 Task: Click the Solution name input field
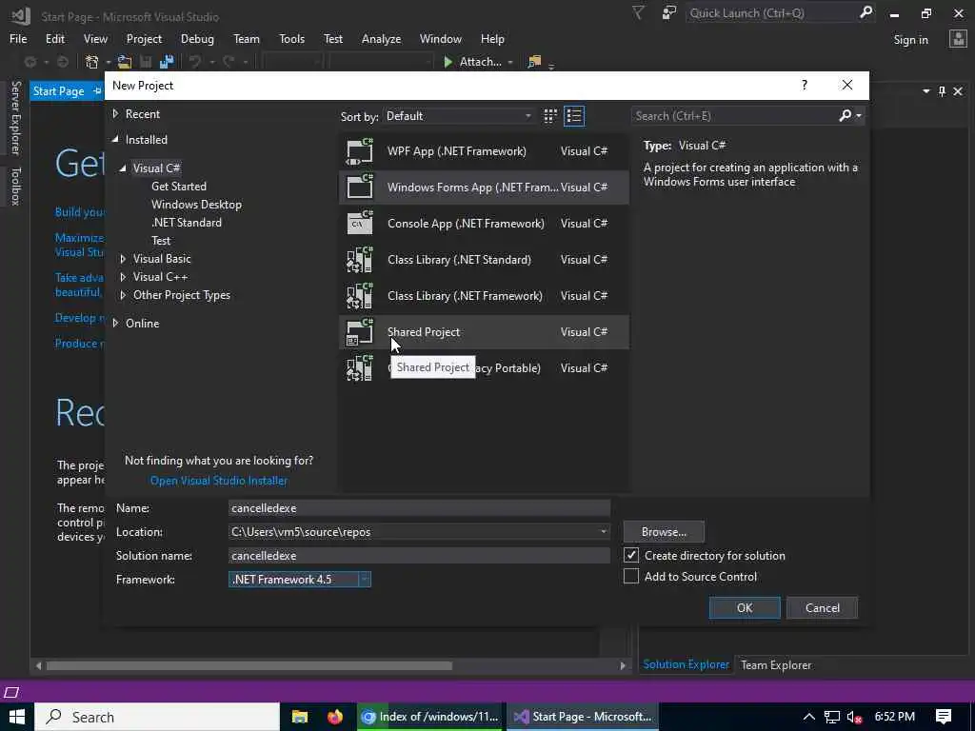pyautogui.click(x=419, y=556)
